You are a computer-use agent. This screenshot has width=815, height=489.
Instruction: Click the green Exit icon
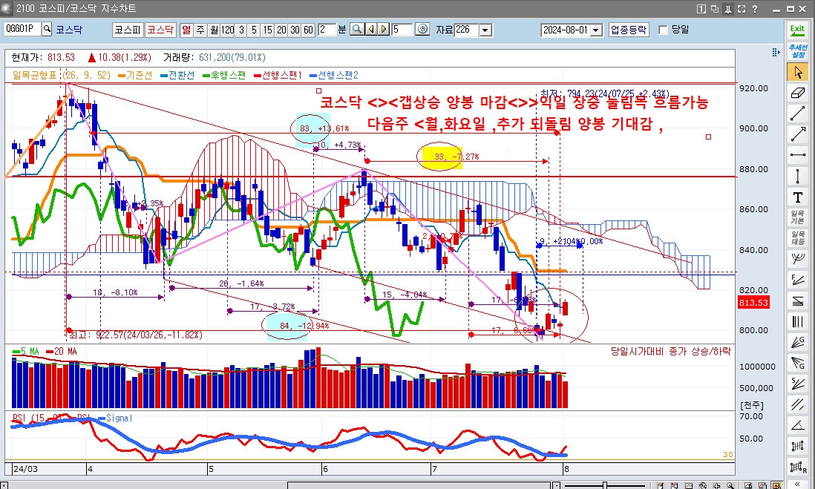798,30
